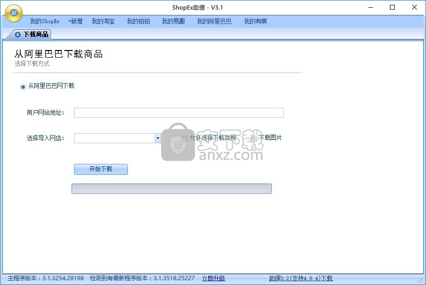This screenshot has height=285, width=426.
Task: Close the 下载商品 tab via its X icon
Action: coord(18,35)
